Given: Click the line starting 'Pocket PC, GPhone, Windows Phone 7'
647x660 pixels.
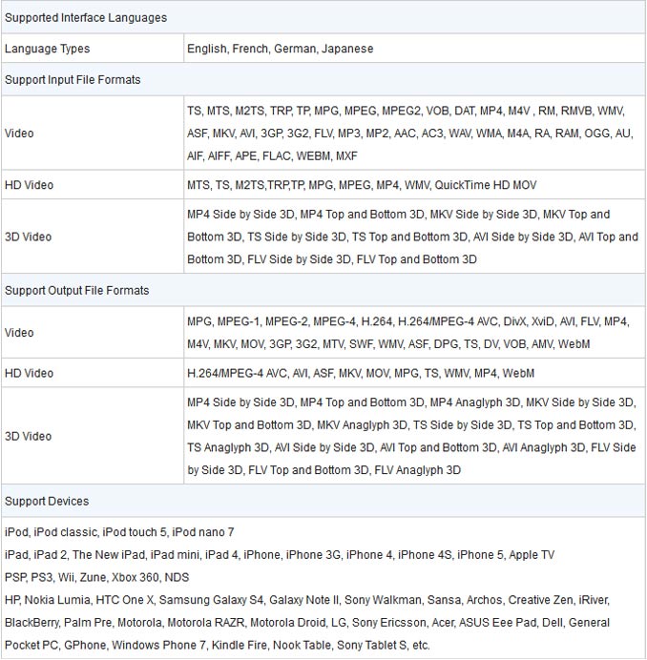Looking at the screenshot, I should 218,645.
